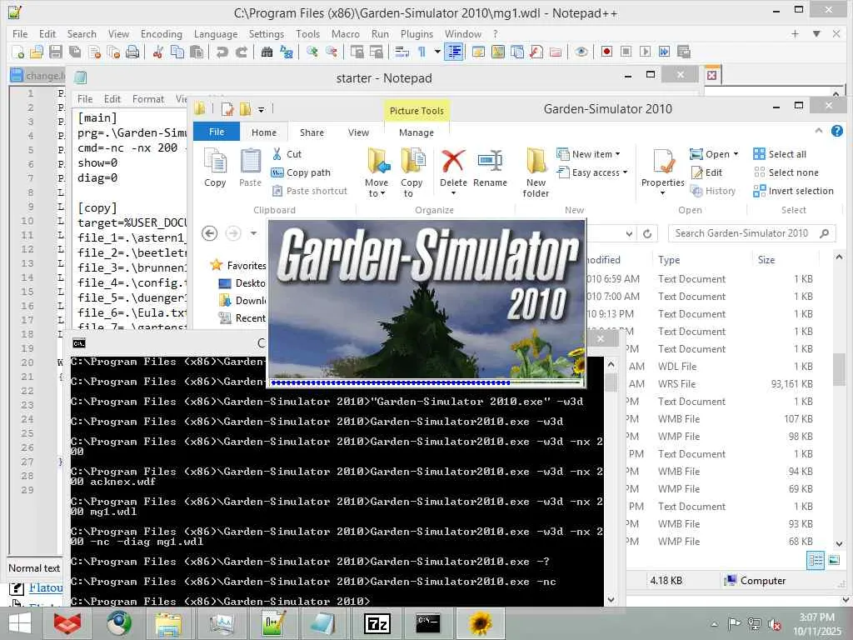Open Explorer recent locations dropdown arrow
This screenshot has width=853, height=640.
[253, 233]
